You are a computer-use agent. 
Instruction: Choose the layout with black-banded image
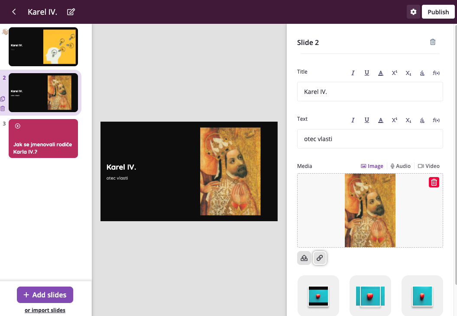coord(318,296)
